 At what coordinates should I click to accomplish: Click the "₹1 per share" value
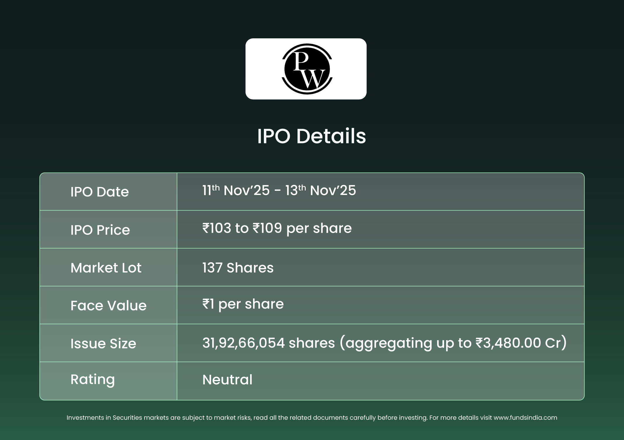coord(243,304)
